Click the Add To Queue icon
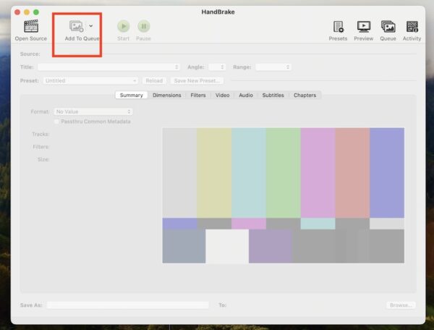This screenshot has width=434, height=330. [x=77, y=26]
